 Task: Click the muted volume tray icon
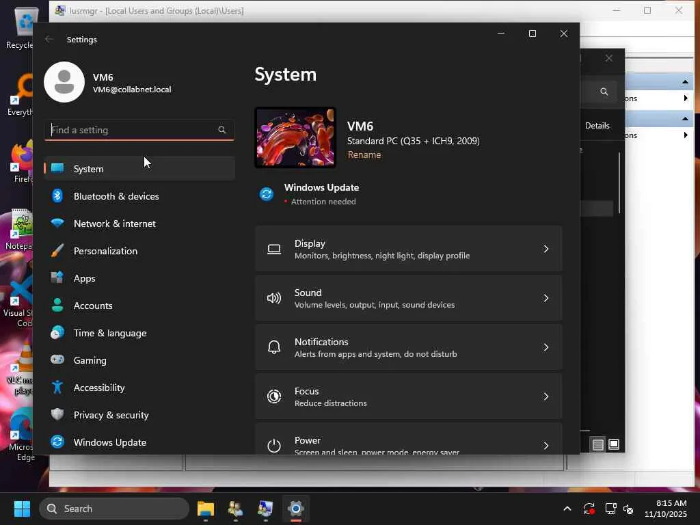[628, 509]
